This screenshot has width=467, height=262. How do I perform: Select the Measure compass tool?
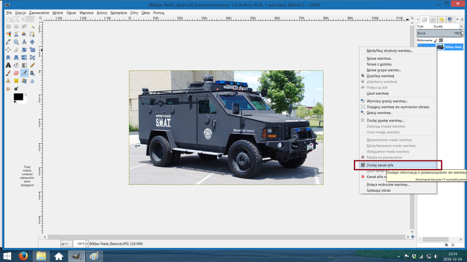[24, 42]
